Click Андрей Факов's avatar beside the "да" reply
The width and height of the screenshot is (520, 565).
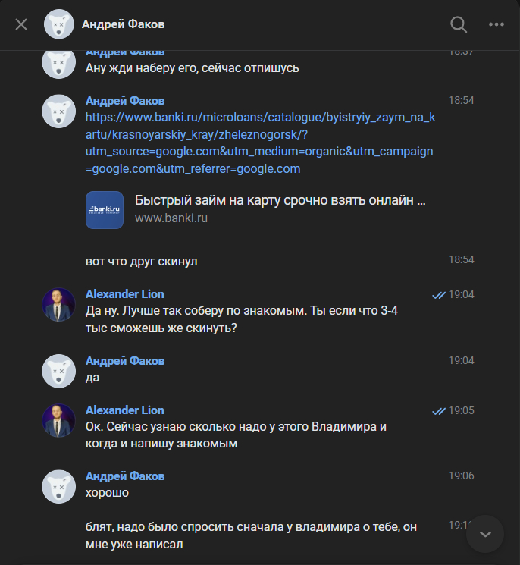pyautogui.click(x=58, y=371)
